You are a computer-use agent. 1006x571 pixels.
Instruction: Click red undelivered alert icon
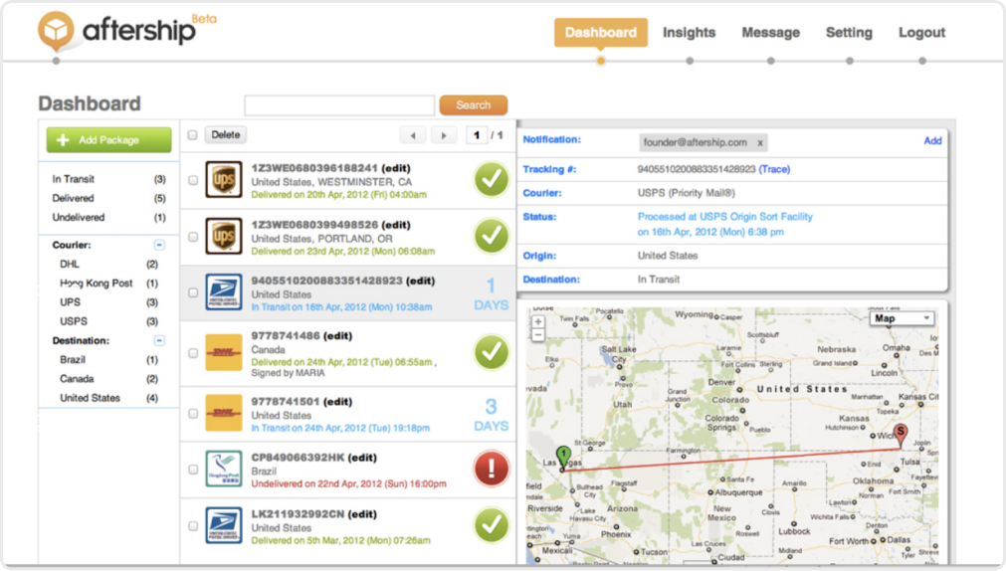pyautogui.click(x=492, y=469)
